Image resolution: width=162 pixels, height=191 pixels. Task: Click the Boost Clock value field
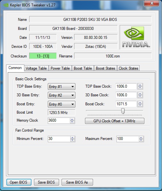tap(126, 104)
